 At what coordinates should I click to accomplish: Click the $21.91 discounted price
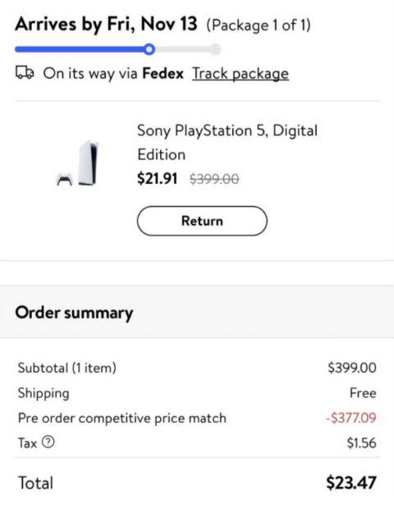pos(158,178)
